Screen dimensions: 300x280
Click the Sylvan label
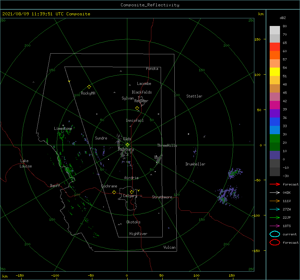128,98
